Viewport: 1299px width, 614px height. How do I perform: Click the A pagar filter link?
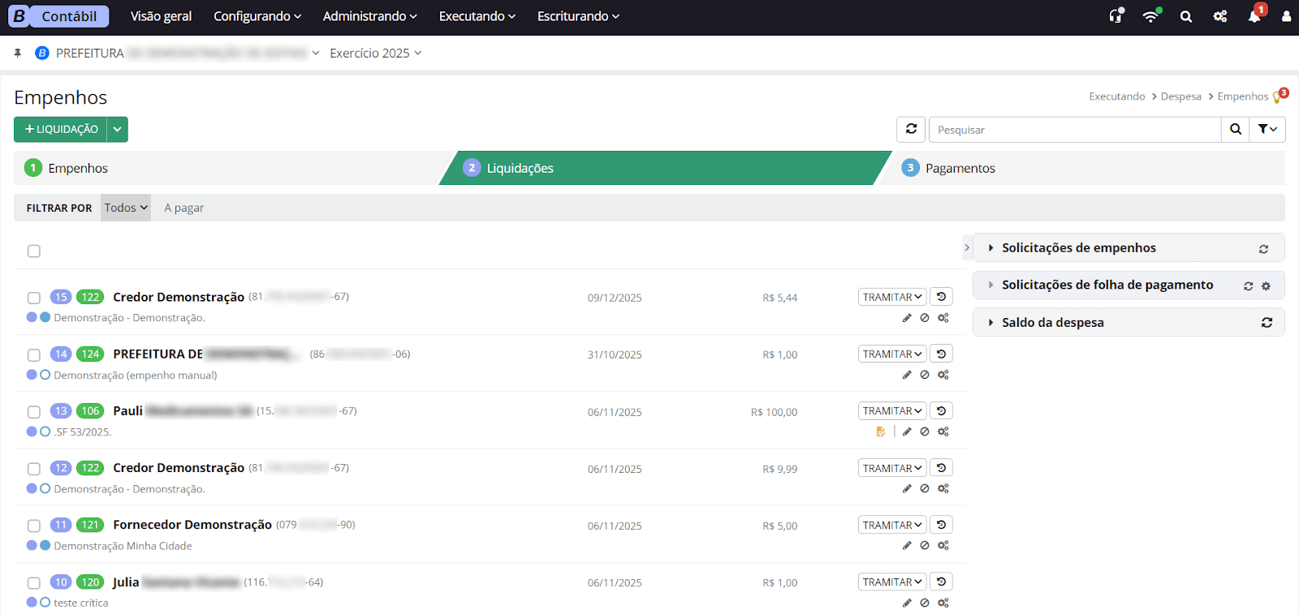point(183,208)
